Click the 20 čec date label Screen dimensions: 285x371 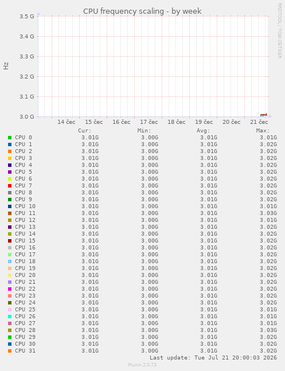[231, 122]
